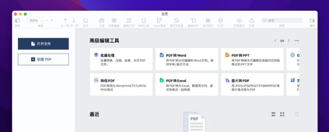The width and height of the screenshot is (329, 132).
Task: Open the Form 表单 toolbar icon
Action: [x=159, y=20]
